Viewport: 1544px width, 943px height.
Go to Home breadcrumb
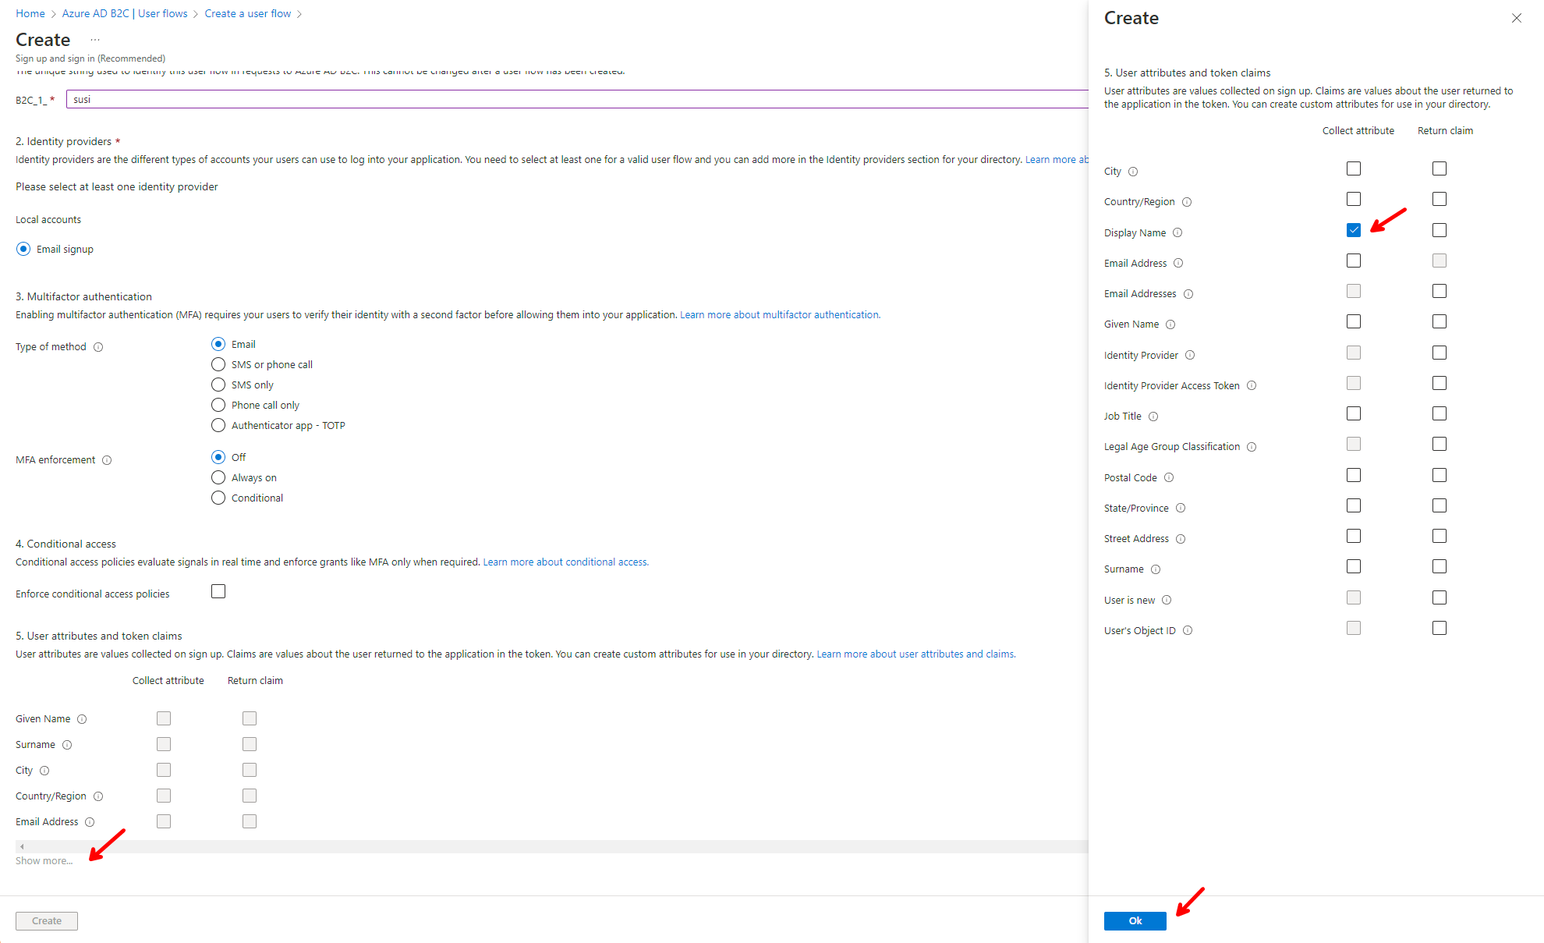click(30, 13)
